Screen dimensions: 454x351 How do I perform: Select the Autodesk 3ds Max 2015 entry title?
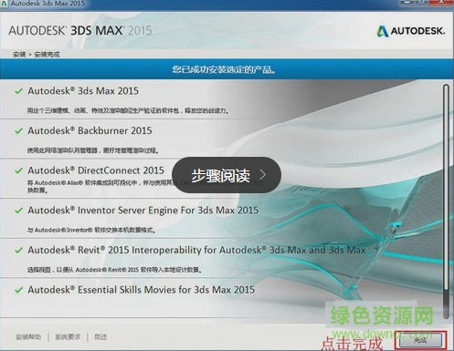click(83, 91)
